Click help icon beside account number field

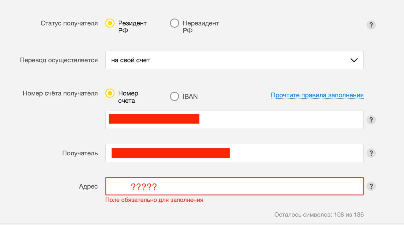[x=371, y=120]
